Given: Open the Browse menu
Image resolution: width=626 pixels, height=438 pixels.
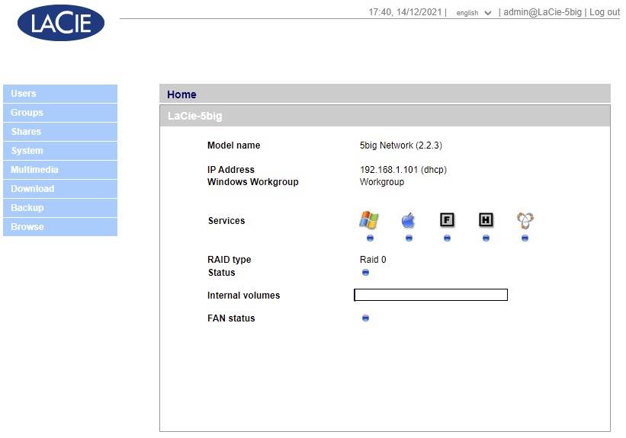Looking at the screenshot, I should click(x=60, y=226).
